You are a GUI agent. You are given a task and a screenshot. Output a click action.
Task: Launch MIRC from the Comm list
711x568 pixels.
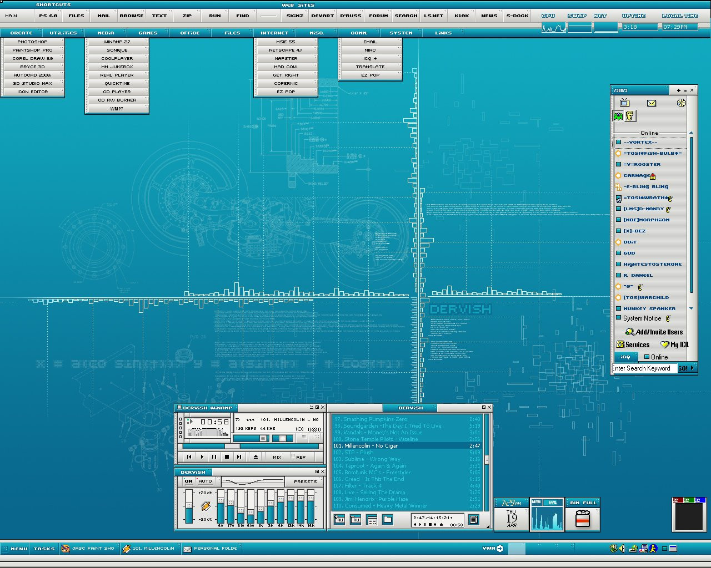click(x=370, y=50)
